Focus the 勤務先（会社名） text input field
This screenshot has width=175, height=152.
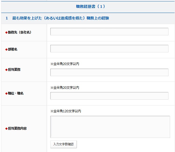tap(109, 32)
